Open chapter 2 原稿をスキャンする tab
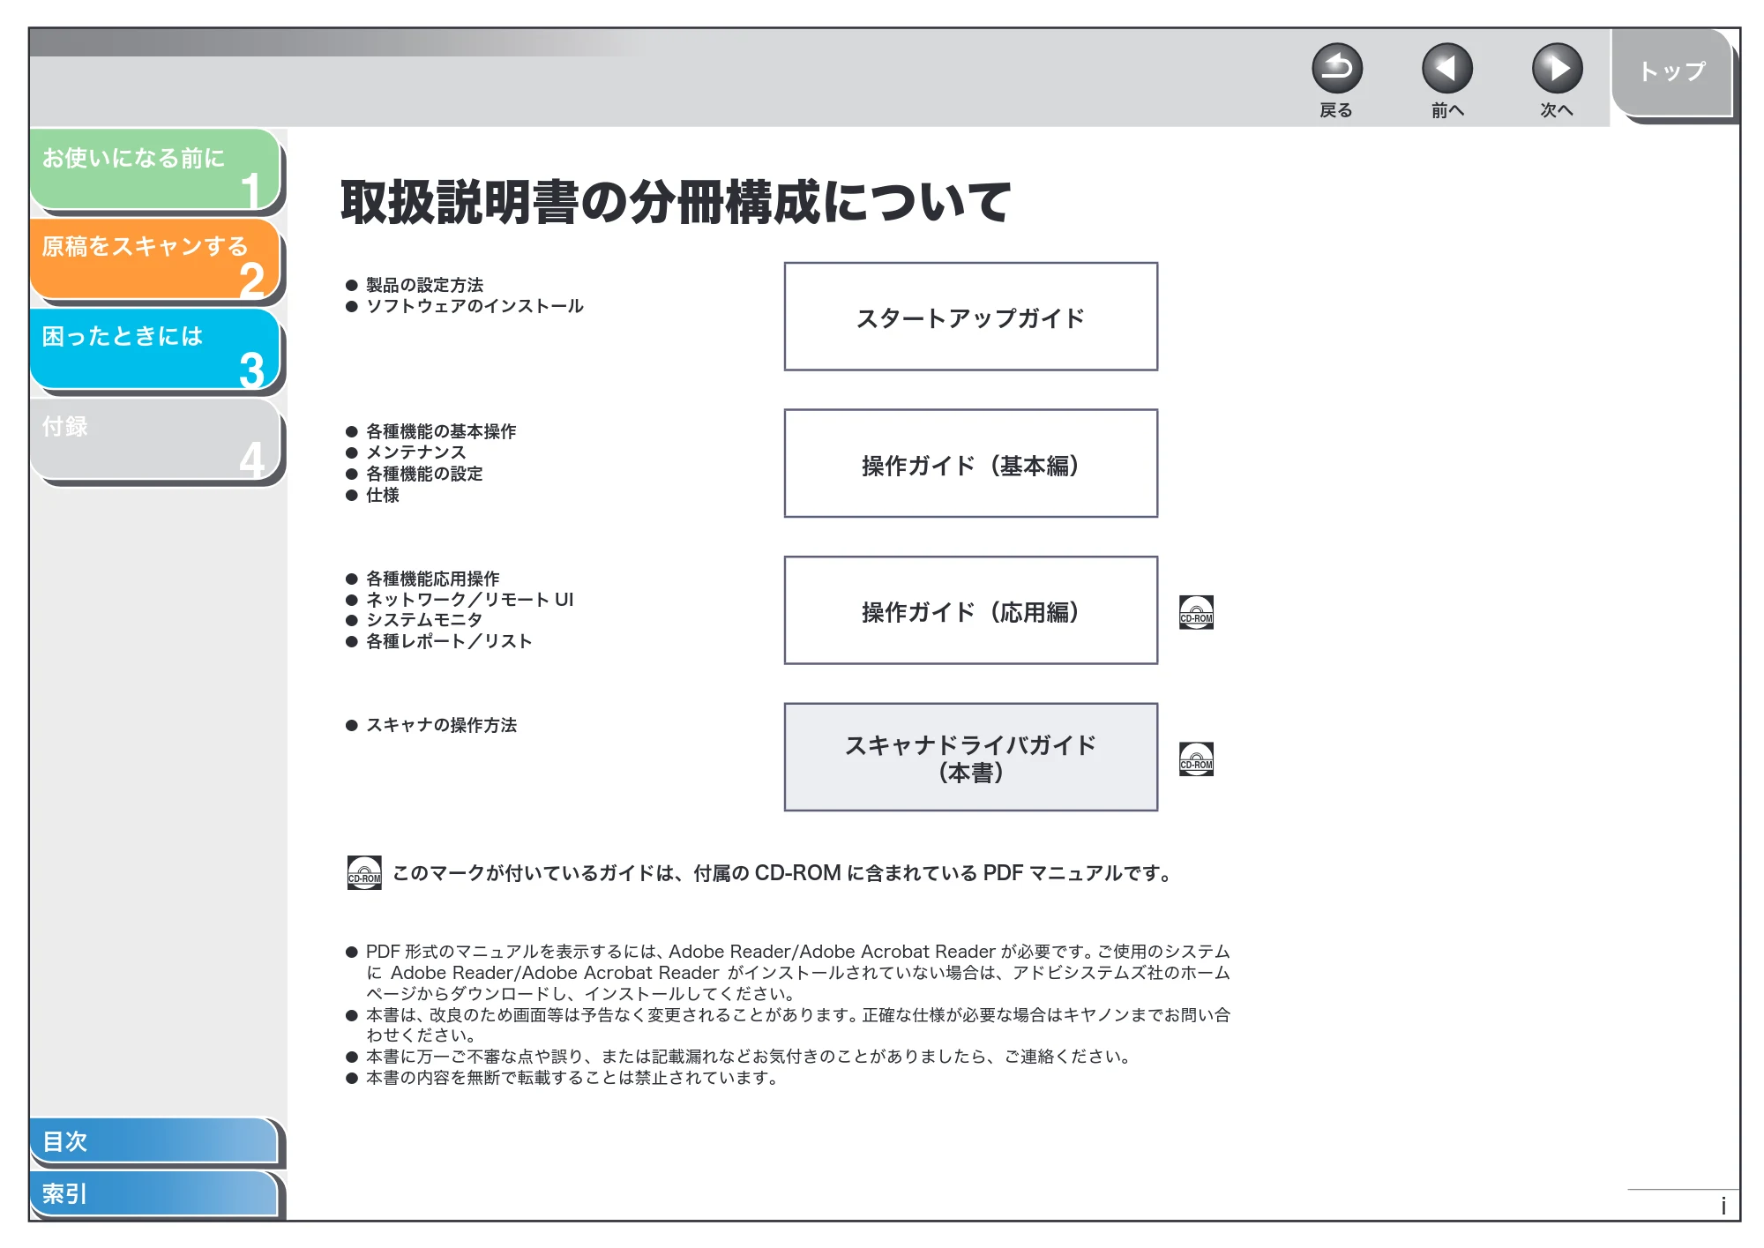Screen dimensions: 1764x1248 click(155, 259)
